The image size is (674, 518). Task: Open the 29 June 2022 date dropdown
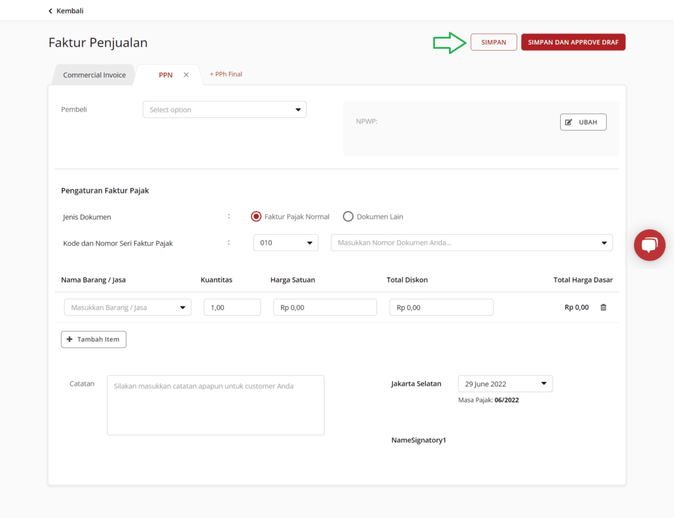coord(505,384)
